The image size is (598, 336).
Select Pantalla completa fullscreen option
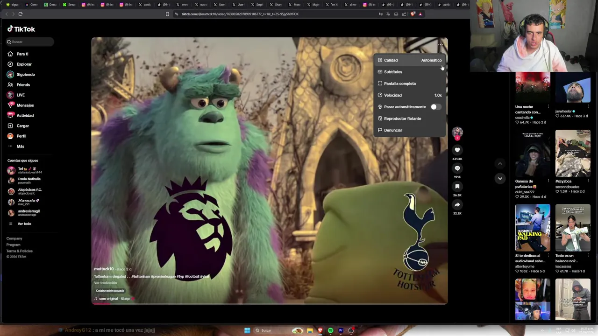point(410,84)
